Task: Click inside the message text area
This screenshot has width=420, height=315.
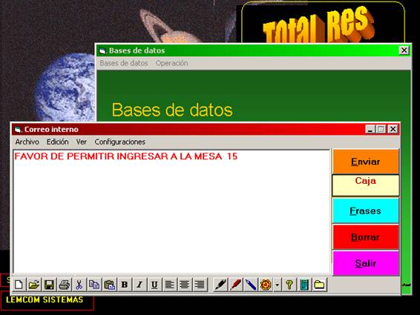Action: click(171, 211)
